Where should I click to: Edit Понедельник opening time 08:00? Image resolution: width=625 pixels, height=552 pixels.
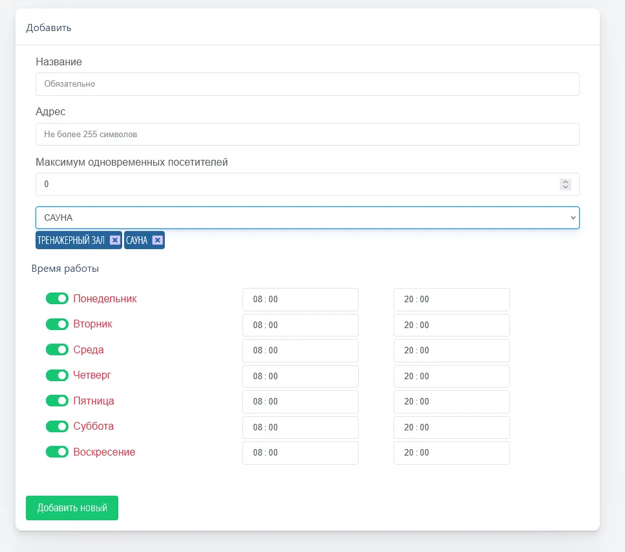[300, 300]
